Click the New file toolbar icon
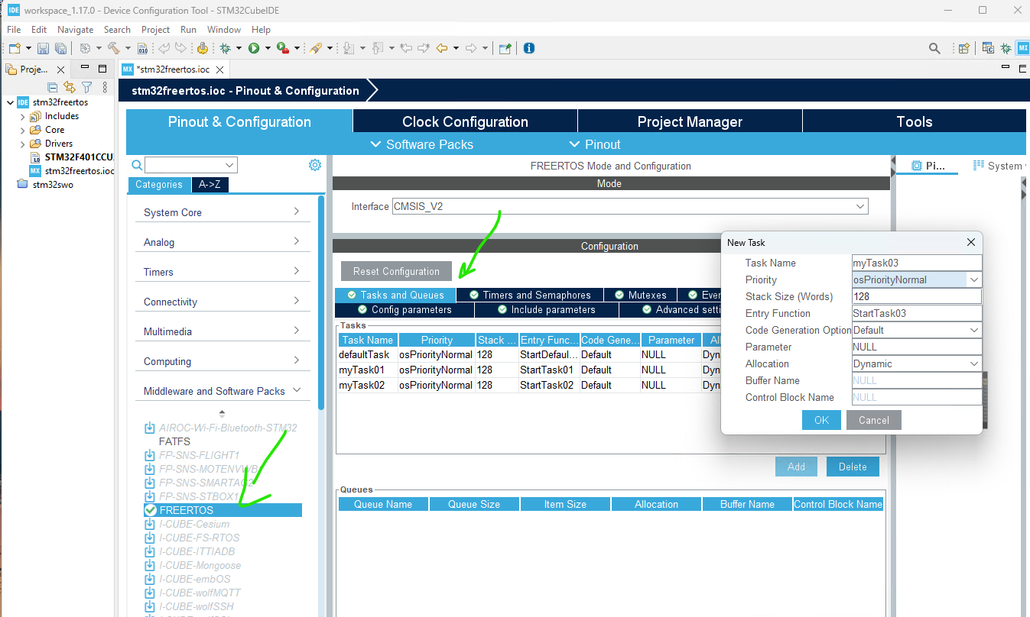The width and height of the screenshot is (1030, 617). [x=14, y=48]
